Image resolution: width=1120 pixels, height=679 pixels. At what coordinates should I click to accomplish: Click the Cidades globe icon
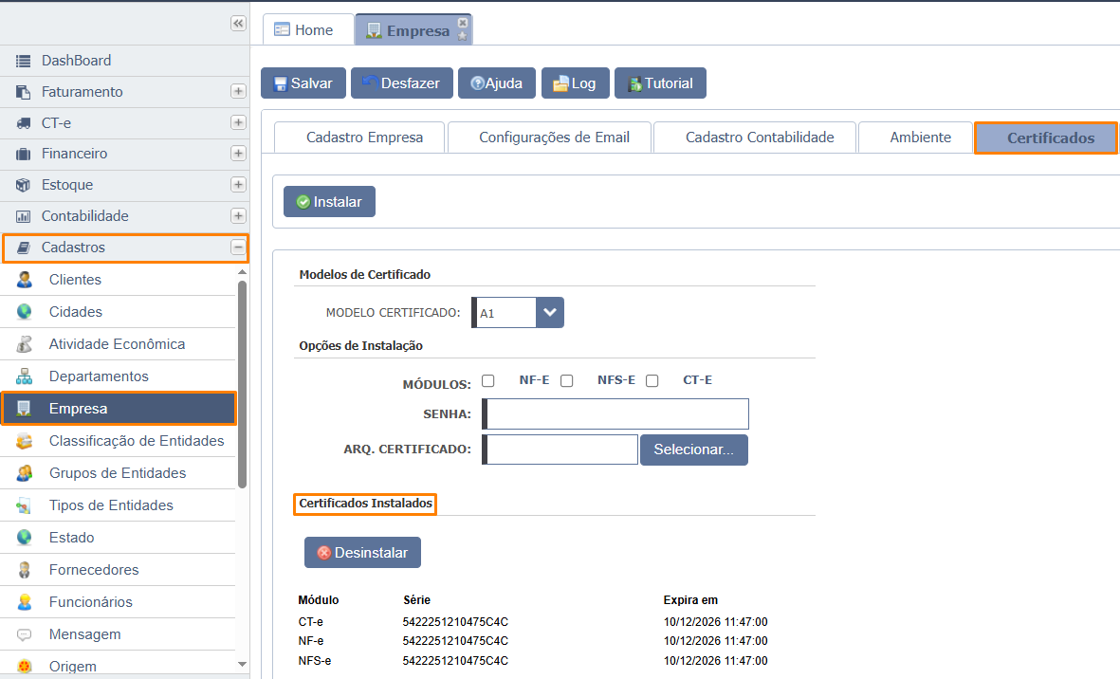[x=25, y=312]
